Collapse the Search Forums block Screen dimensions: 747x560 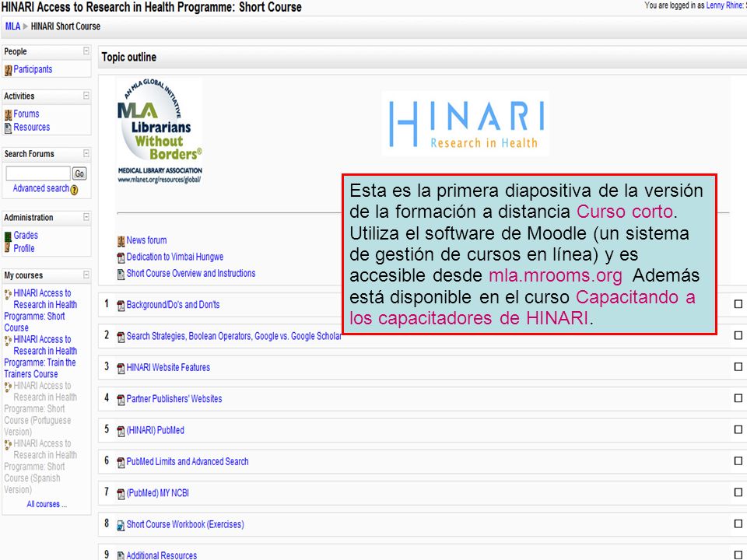[86, 153]
